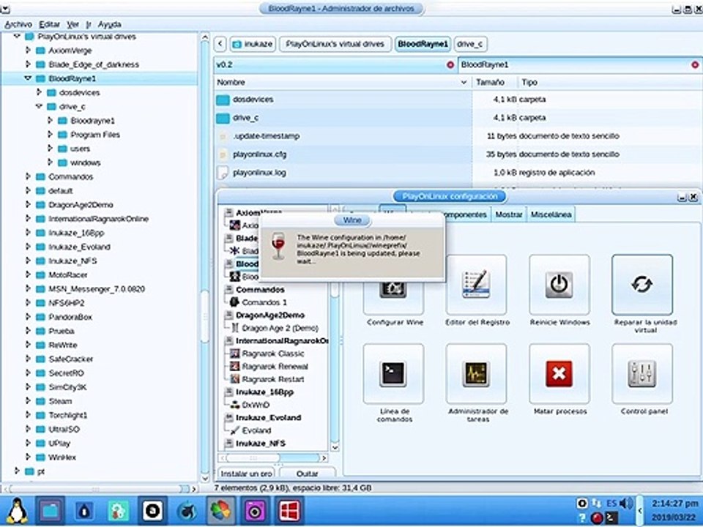Select playonlinux.log file
This screenshot has width=703, height=527.
pyautogui.click(x=259, y=173)
